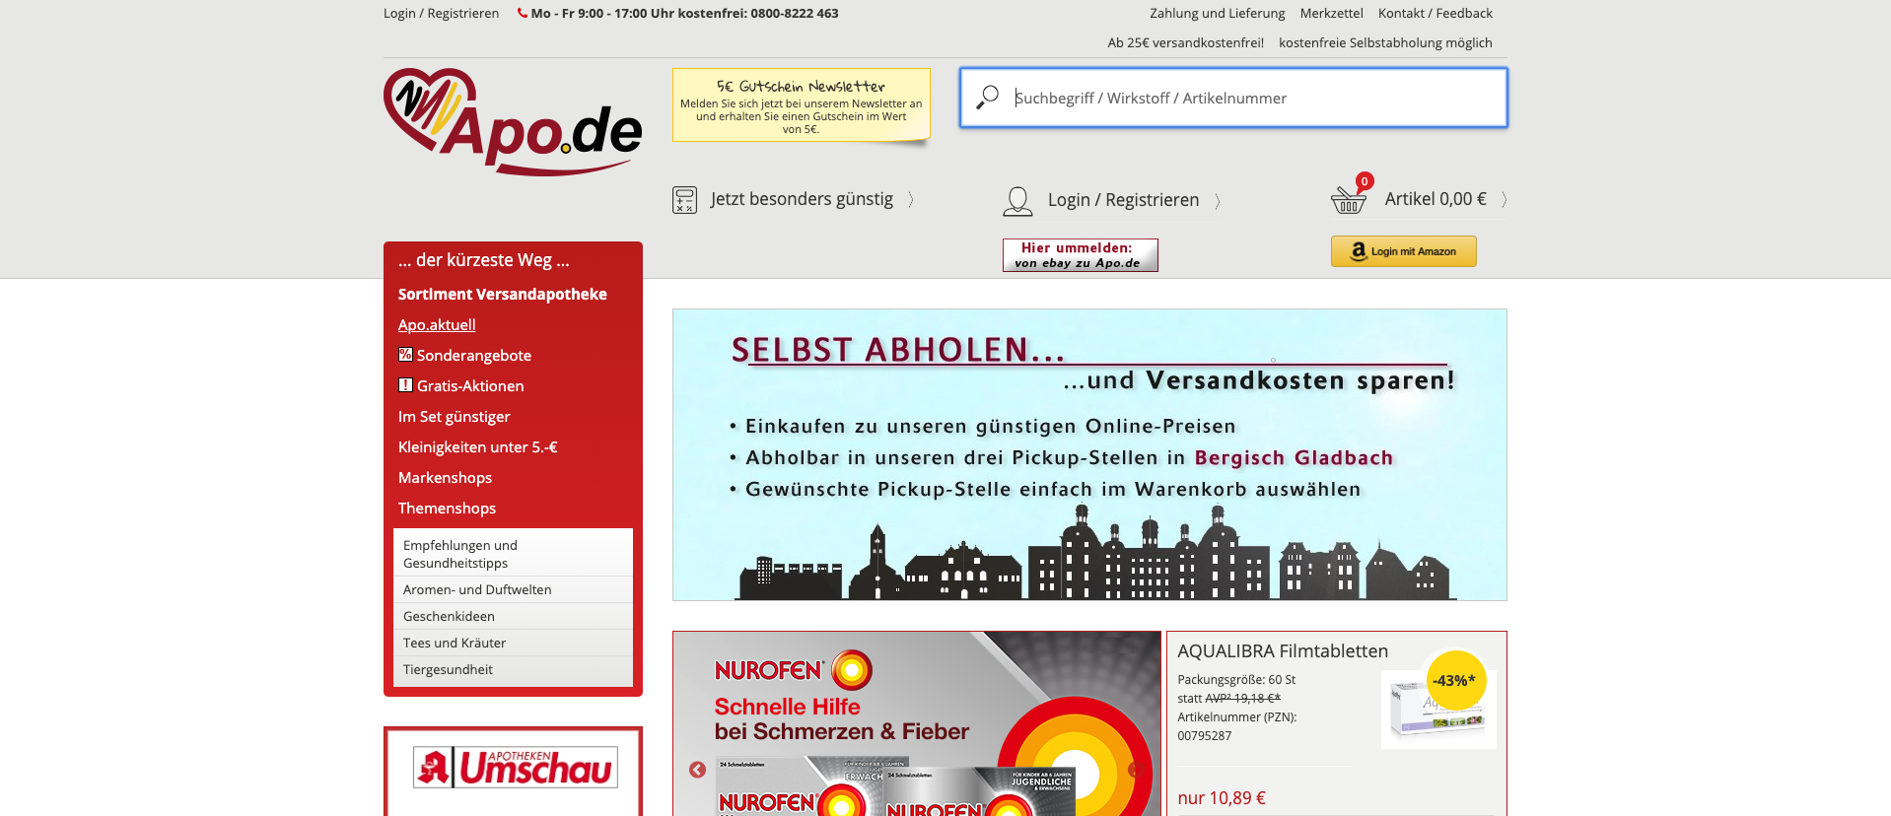Open the Apo.aktuell link

(437, 325)
